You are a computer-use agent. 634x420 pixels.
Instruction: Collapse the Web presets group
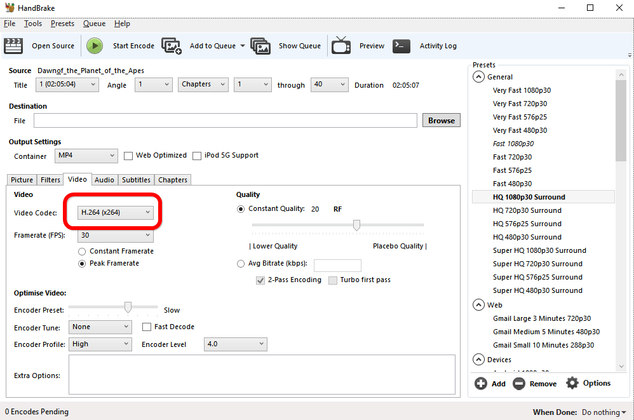point(478,305)
